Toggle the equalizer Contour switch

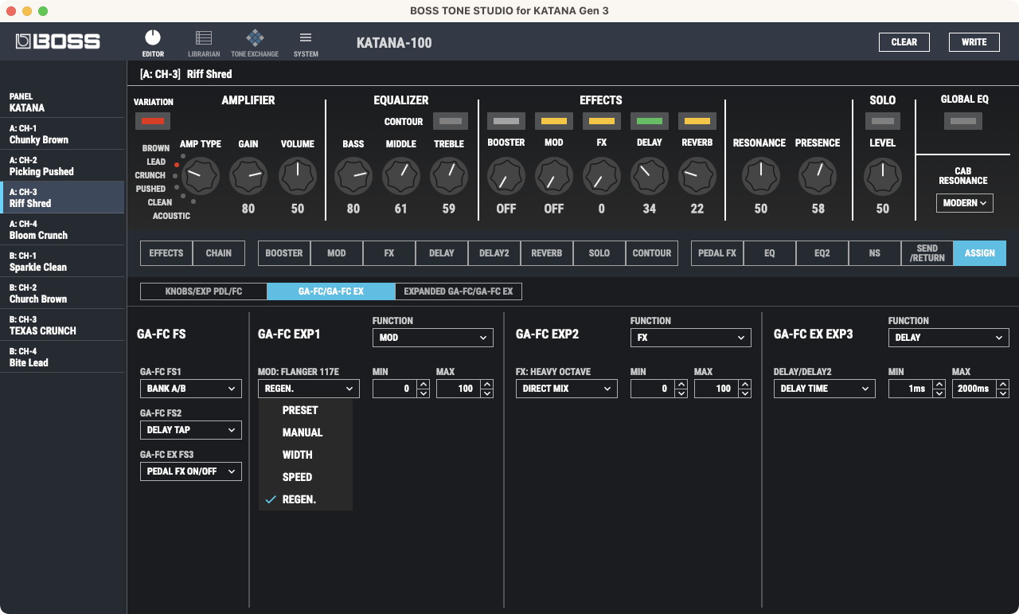451,121
